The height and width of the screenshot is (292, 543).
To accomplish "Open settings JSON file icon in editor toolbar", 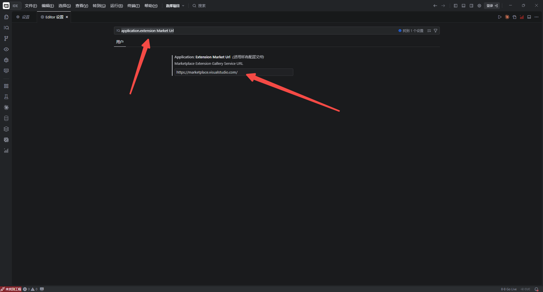I will click(x=514, y=17).
